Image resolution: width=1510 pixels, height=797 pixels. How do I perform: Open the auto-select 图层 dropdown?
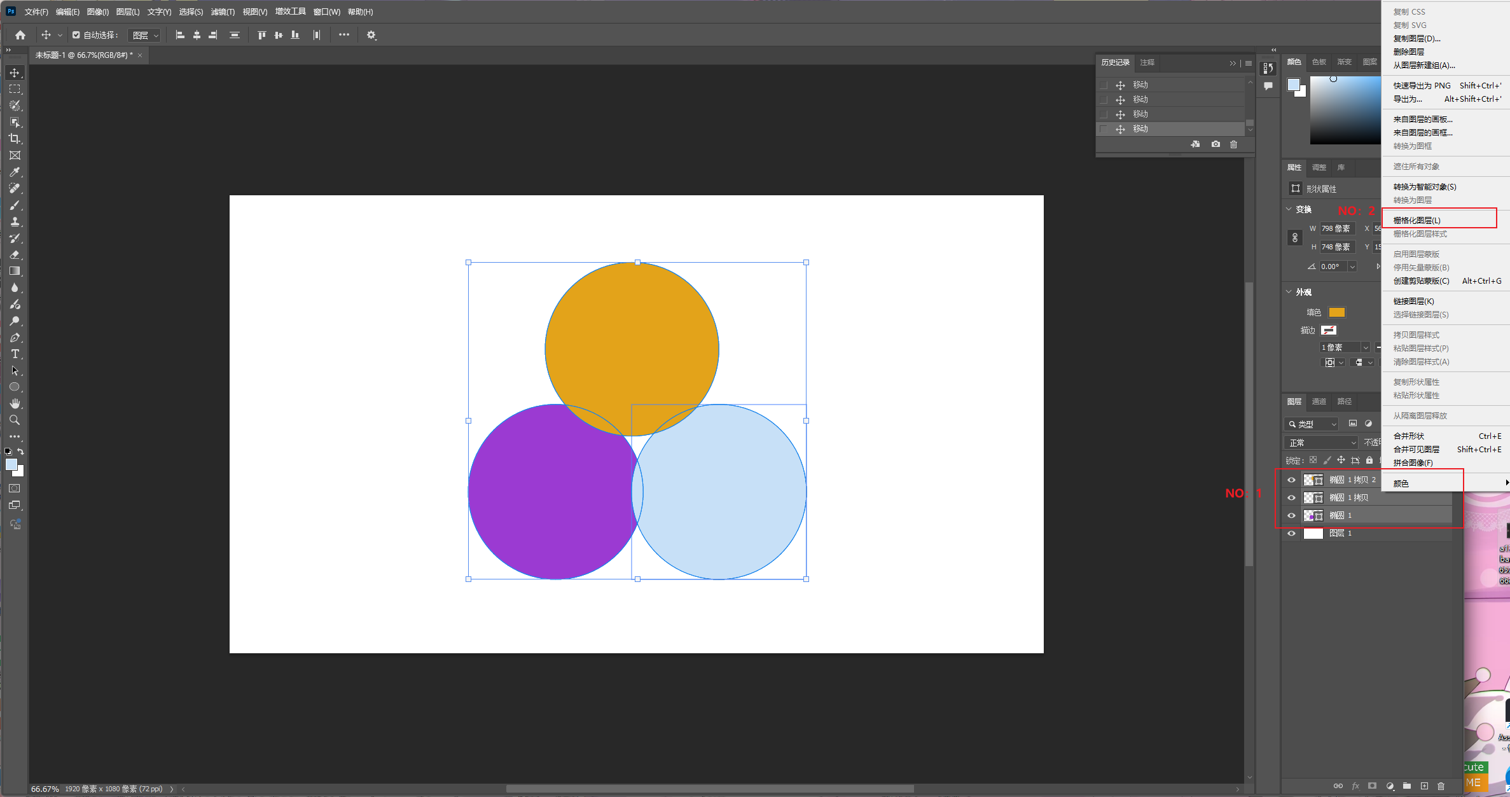tap(144, 35)
